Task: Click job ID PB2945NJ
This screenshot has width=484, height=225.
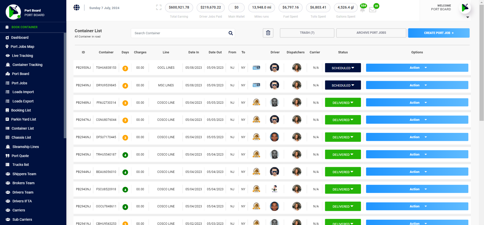Action: tap(83, 155)
